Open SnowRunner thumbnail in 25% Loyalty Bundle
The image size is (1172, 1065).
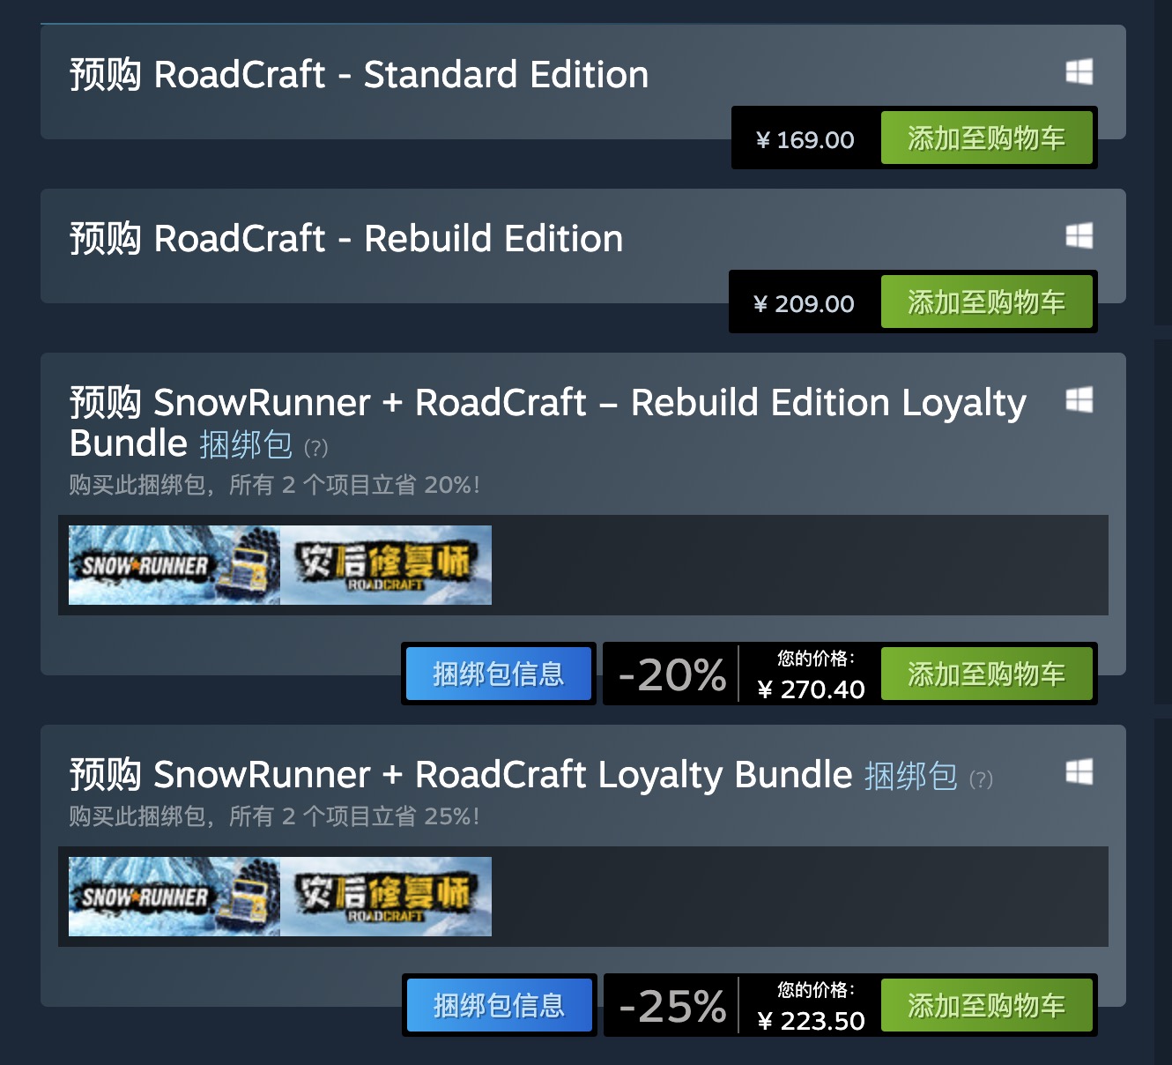(x=174, y=897)
